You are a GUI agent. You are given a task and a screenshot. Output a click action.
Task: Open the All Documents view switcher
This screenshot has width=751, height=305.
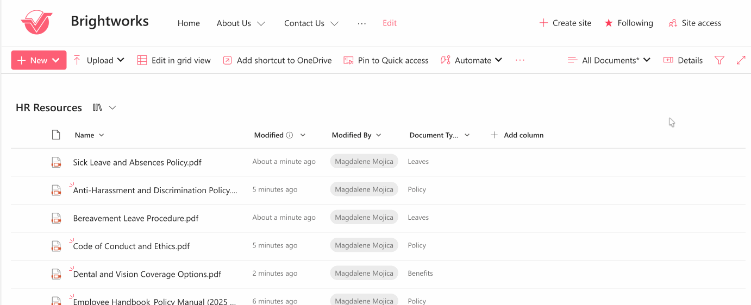point(609,60)
